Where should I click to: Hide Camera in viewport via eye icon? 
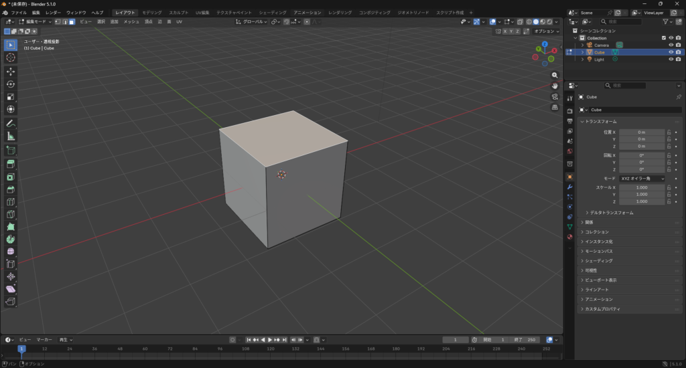tap(671, 45)
